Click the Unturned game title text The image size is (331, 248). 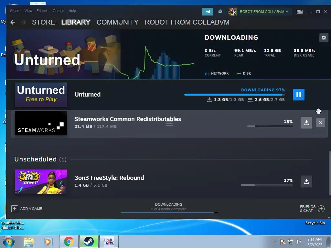[x=88, y=95]
